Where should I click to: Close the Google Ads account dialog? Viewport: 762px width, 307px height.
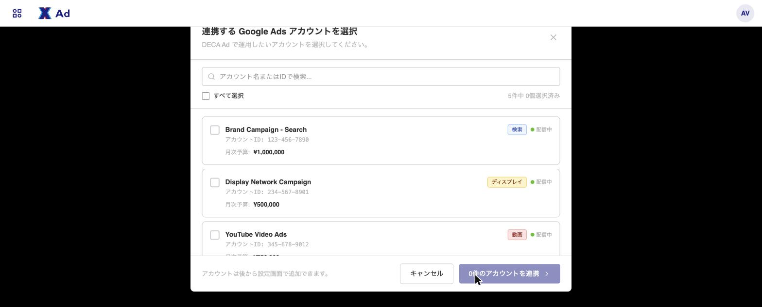click(x=553, y=37)
